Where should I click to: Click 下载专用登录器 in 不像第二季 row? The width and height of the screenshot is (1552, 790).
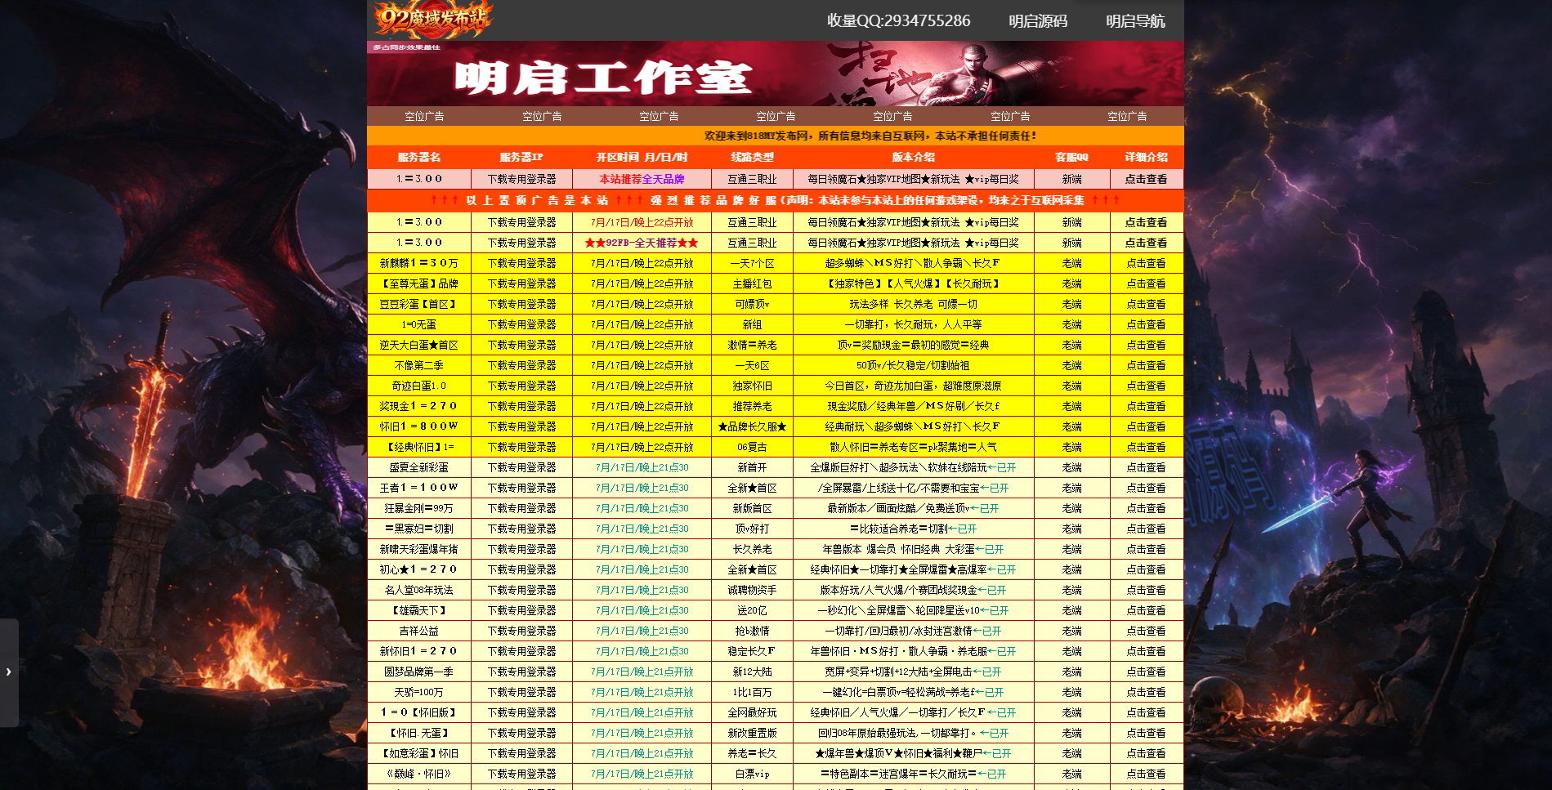[x=521, y=365]
